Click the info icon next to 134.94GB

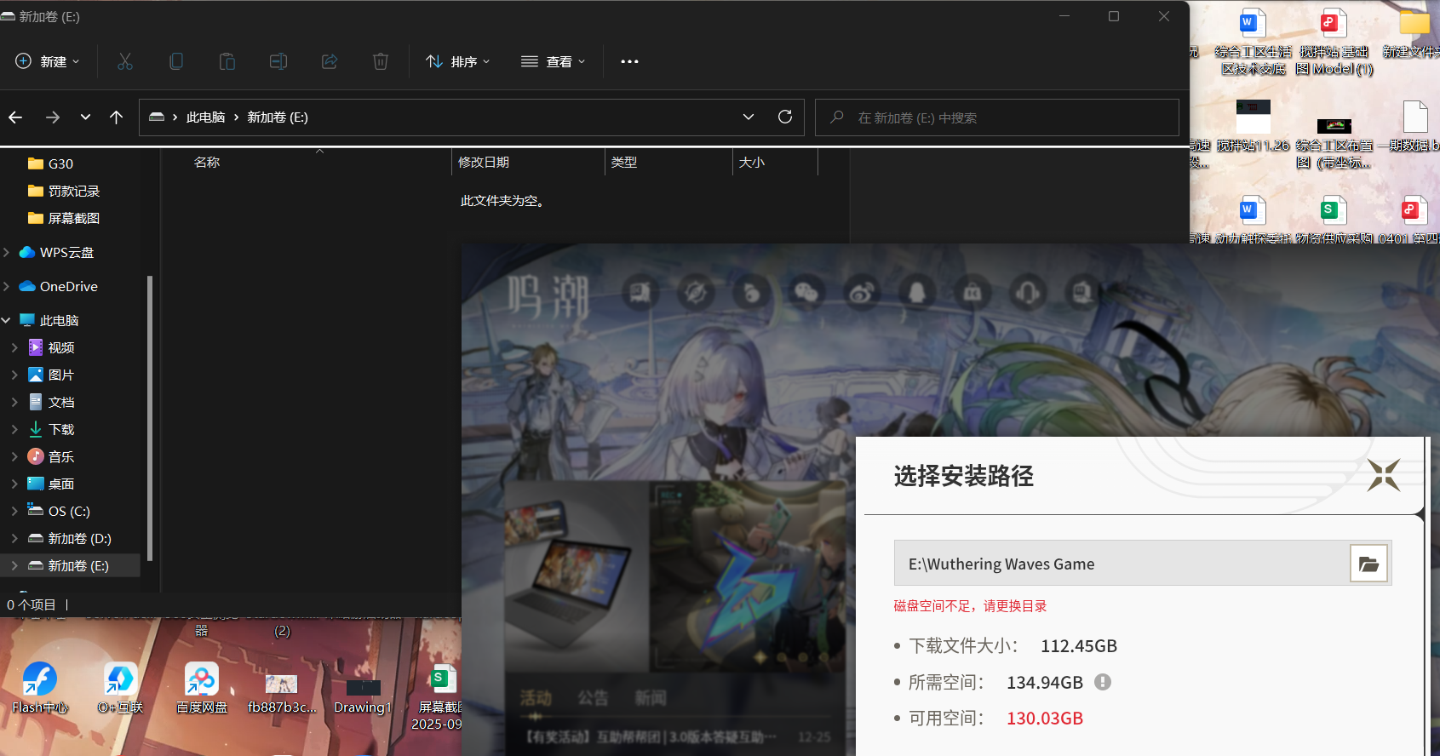(x=1103, y=682)
